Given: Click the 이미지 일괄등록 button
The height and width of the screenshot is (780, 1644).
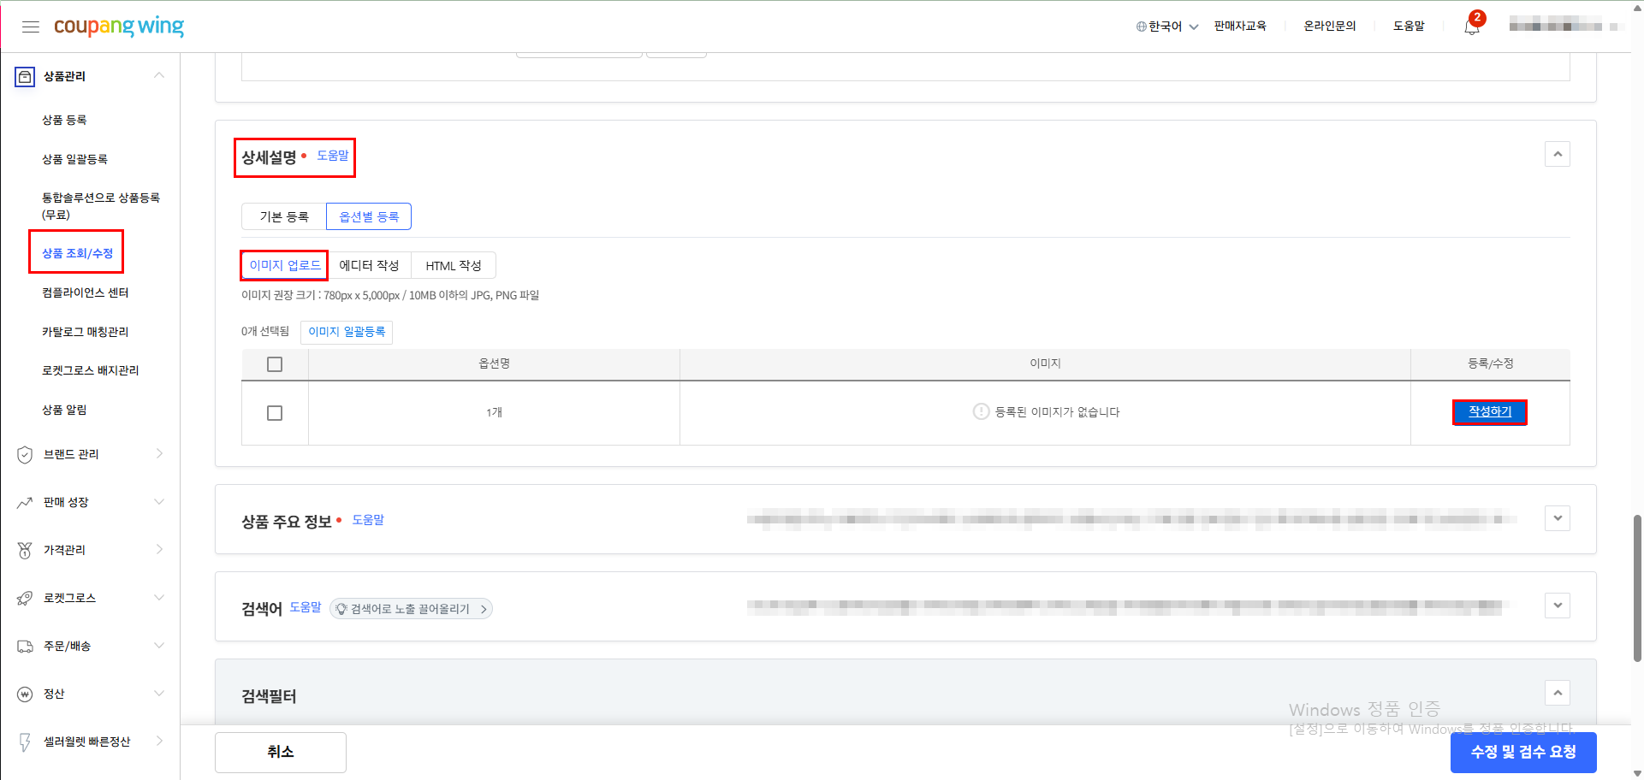Looking at the screenshot, I should pyautogui.click(x=347, y=332).
